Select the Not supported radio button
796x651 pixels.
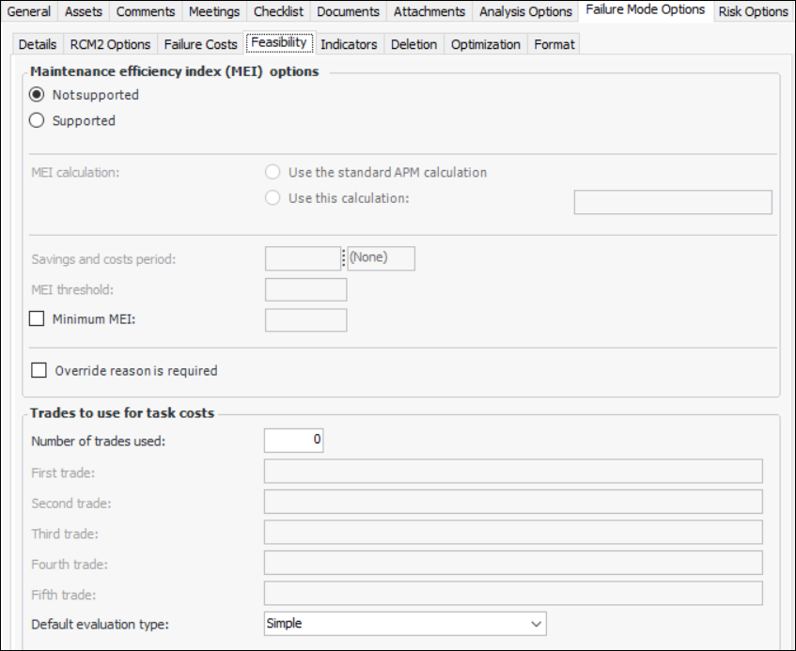(38, 95)
